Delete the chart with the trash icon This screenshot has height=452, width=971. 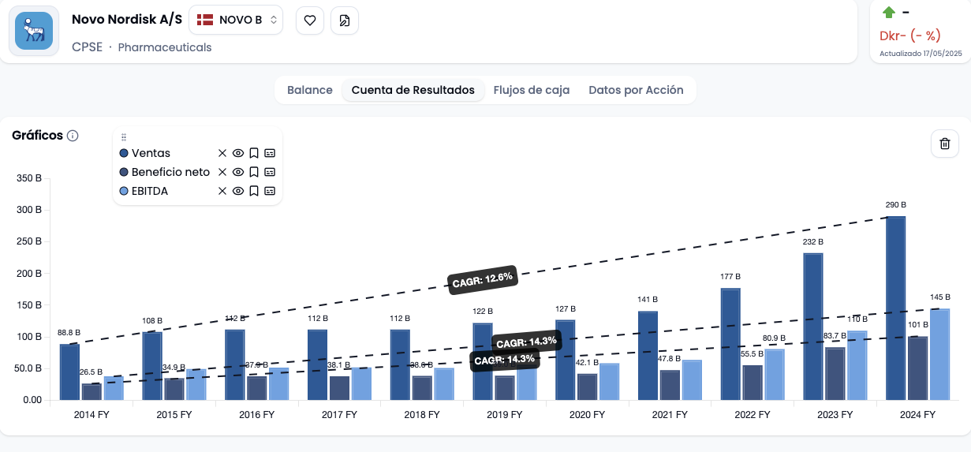pyautogui.click(x=945, y=144)
